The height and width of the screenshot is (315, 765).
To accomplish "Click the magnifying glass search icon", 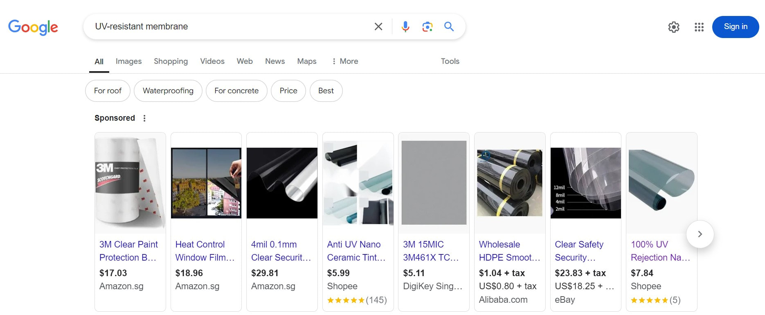I will pyautogui.click(x=449, y=27).
